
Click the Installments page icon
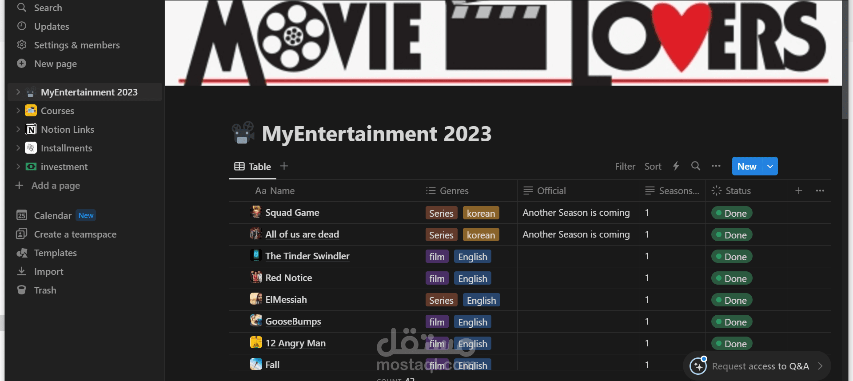[31, 148]
